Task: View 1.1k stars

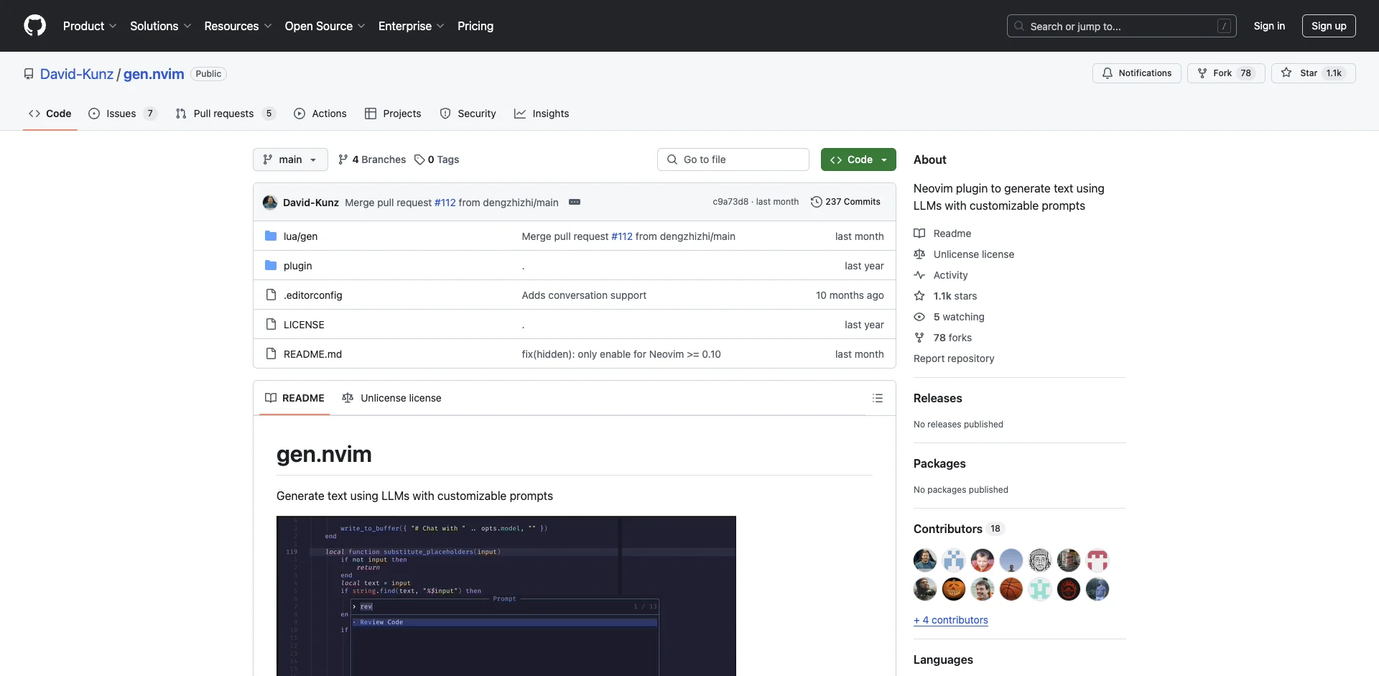Action: click(x=945, y=296)
